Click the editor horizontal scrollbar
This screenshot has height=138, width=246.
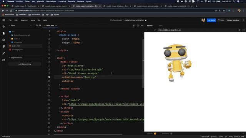(x=88, y=135)
